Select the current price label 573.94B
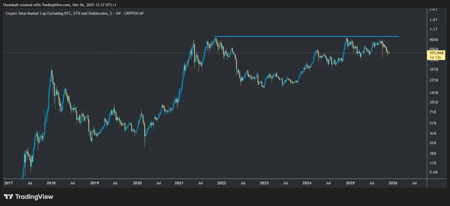This screenshot has height=206, width=450. coord(437,53)
